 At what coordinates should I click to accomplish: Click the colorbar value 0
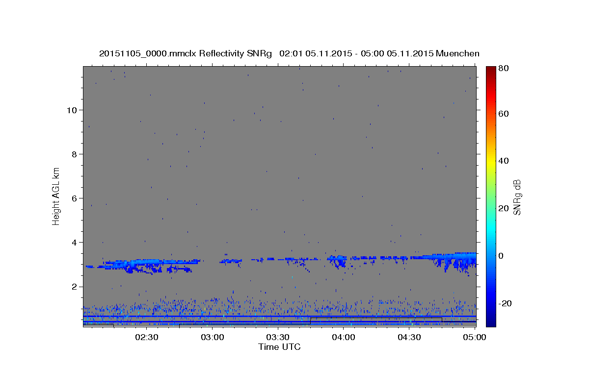tap(501, 256)
